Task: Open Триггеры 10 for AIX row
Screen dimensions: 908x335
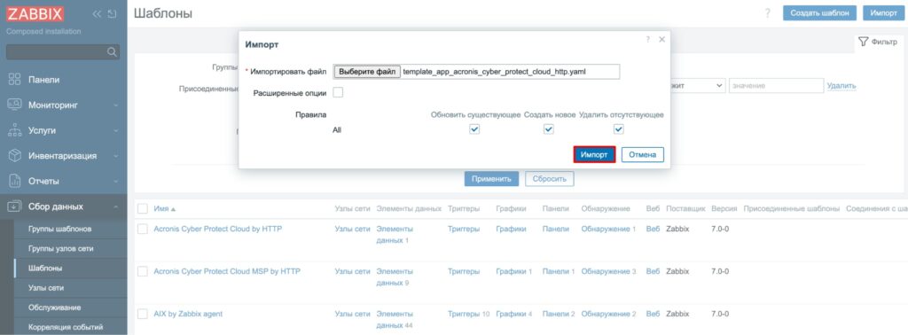Action: coord(468,314)
